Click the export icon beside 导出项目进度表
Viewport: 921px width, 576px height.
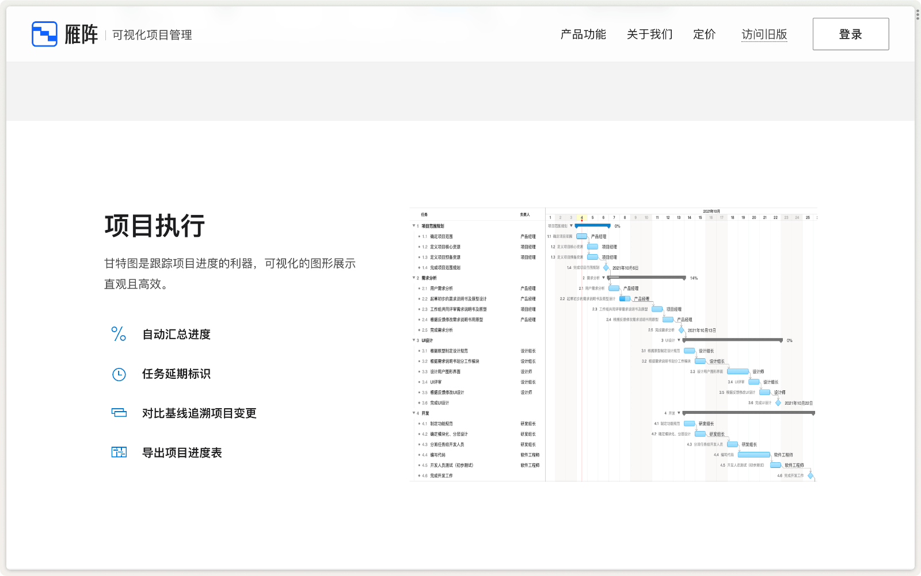point(119,452)
